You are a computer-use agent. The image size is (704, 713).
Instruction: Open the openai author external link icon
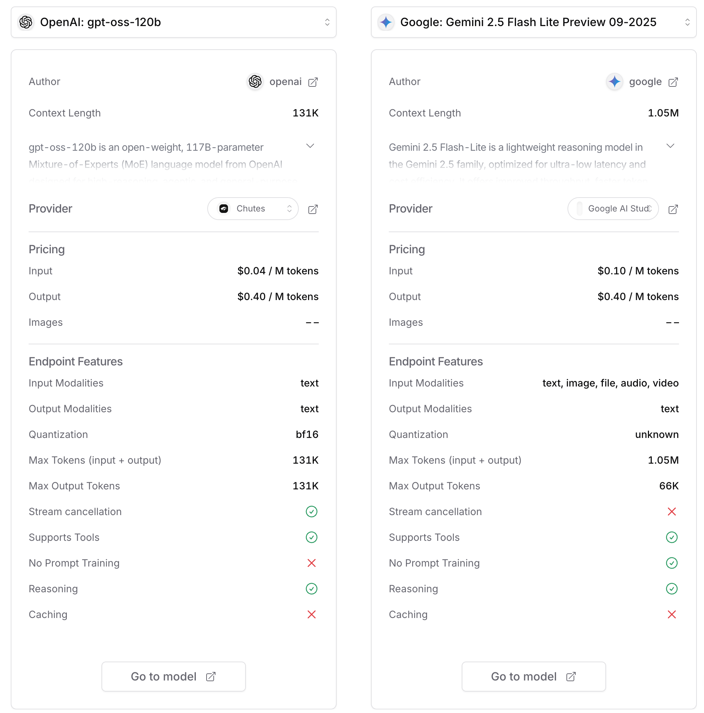tap(313, 82)
